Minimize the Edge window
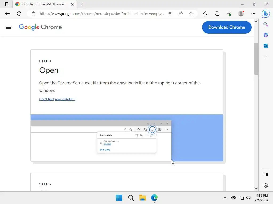Screen dimensions: 273x204 click(x=242, y=4)
